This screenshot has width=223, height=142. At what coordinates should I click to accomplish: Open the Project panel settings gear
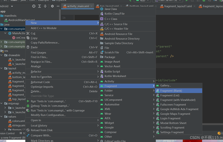[52, 6]
